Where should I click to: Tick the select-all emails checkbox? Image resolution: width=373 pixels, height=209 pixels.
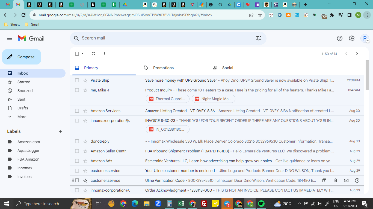(x=77, y=54)
